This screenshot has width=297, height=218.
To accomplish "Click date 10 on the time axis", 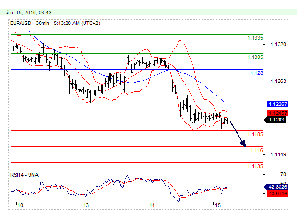I will 20,206.
